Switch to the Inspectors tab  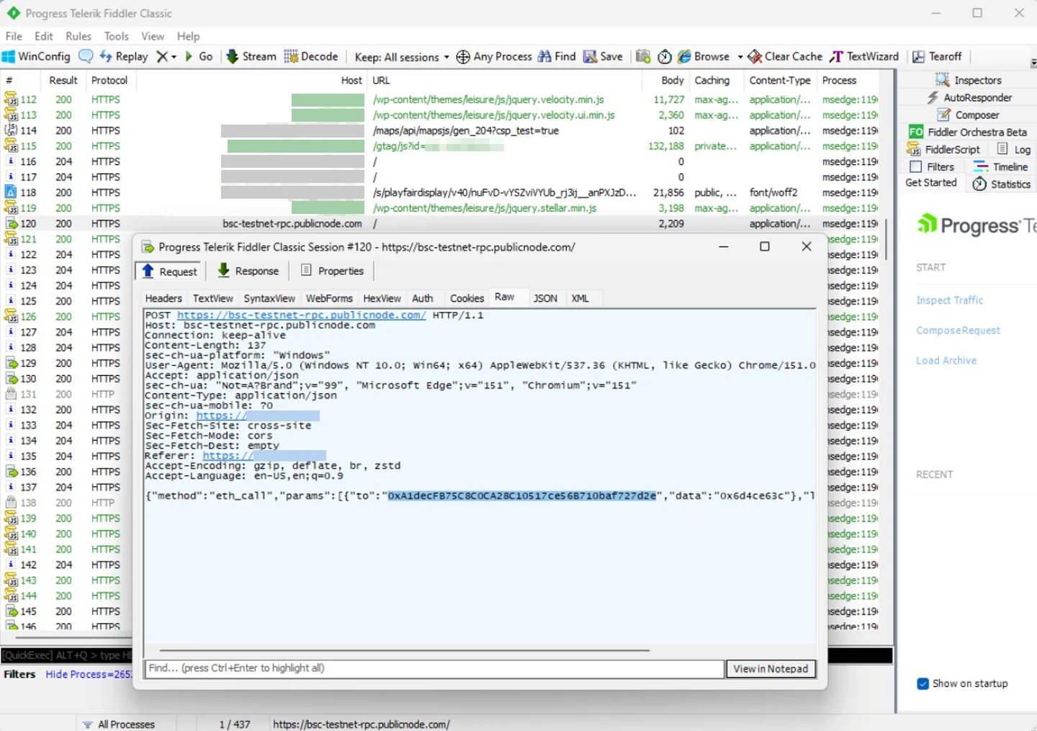click(x=969, y=80)
